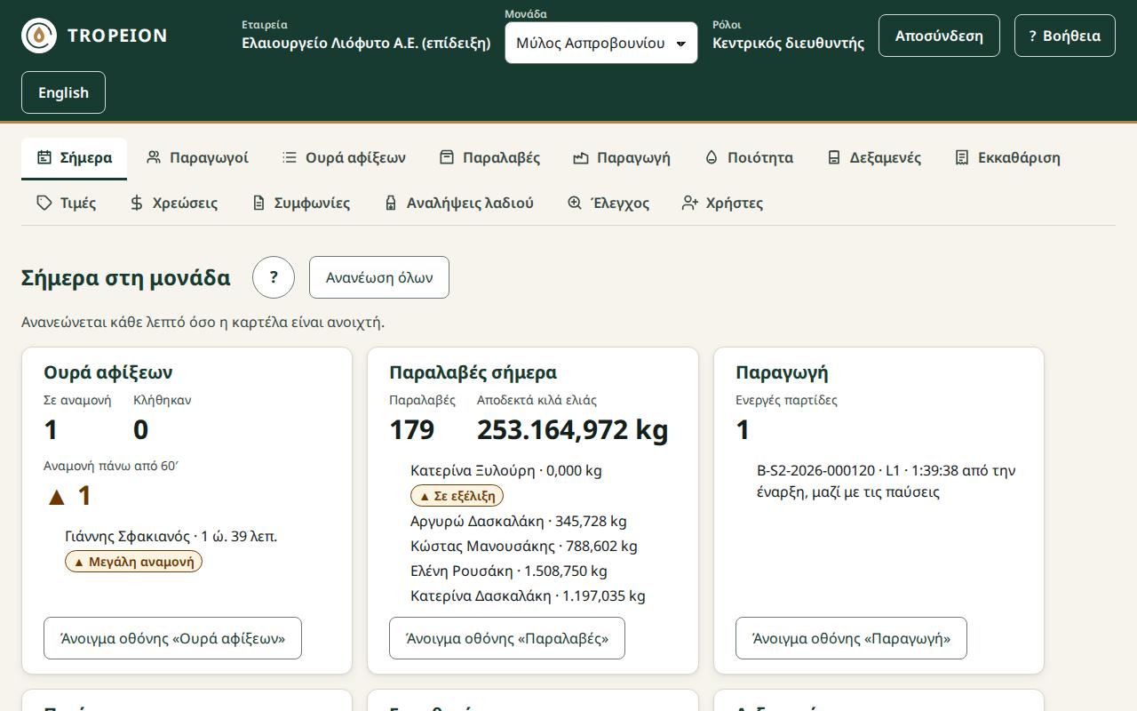Open the Ουρά αφίξεων tab
The image size is (1137, 711).
[x=344, y=158]
